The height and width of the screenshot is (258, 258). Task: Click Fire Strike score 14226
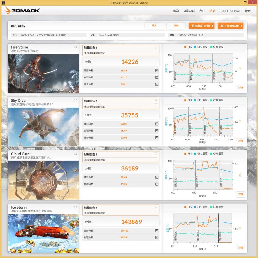pyautogui.click(x=130, y=62)
